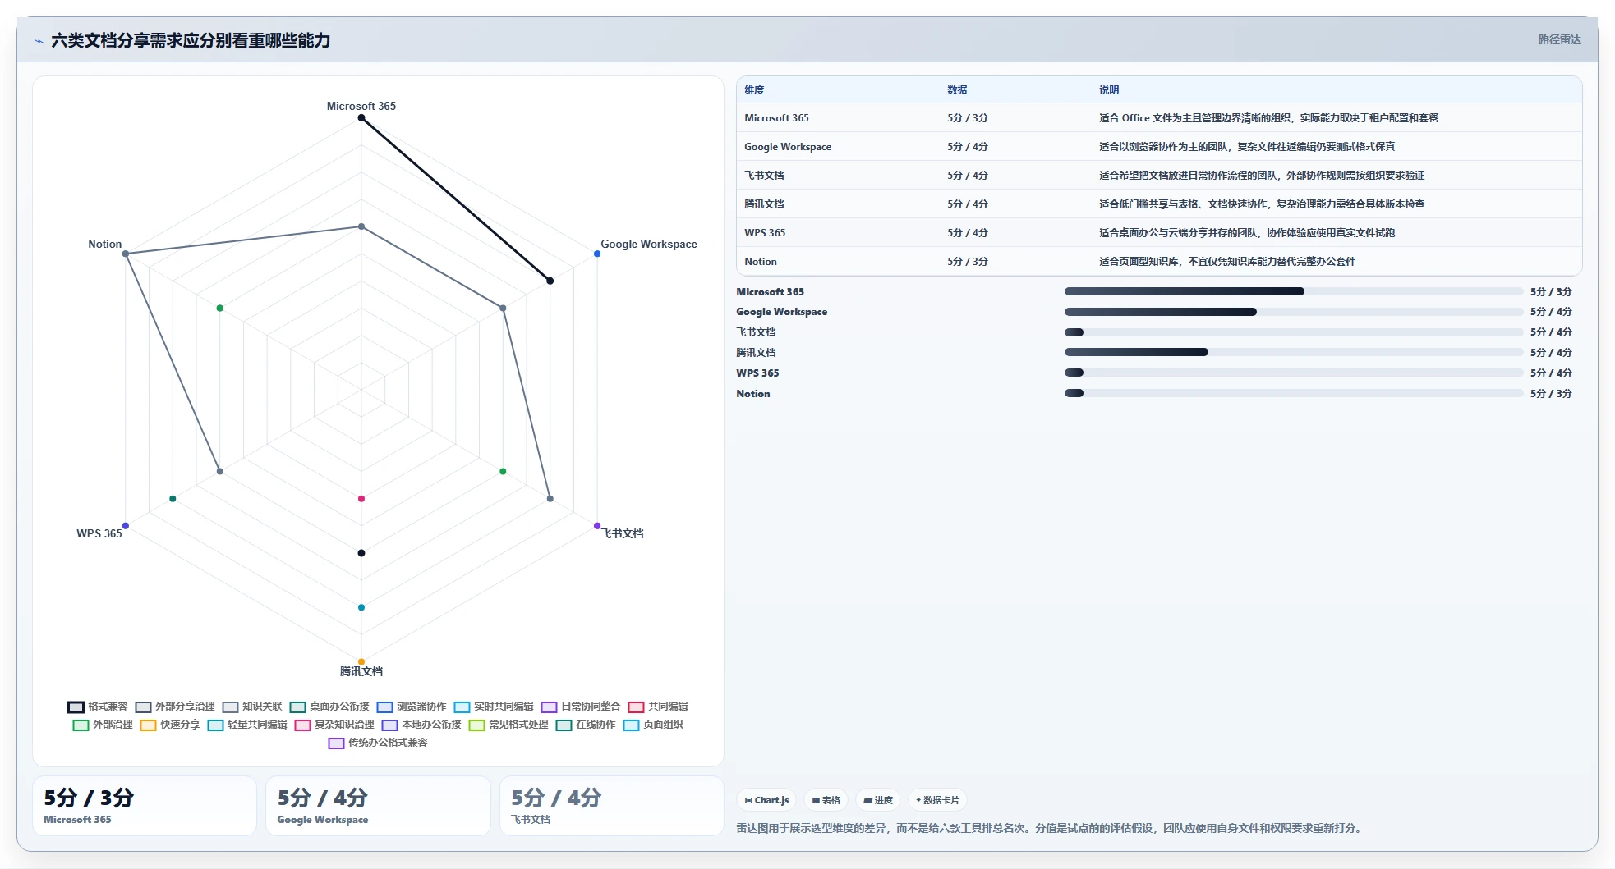Select the Google Workspace table row name

pos(788,147)
